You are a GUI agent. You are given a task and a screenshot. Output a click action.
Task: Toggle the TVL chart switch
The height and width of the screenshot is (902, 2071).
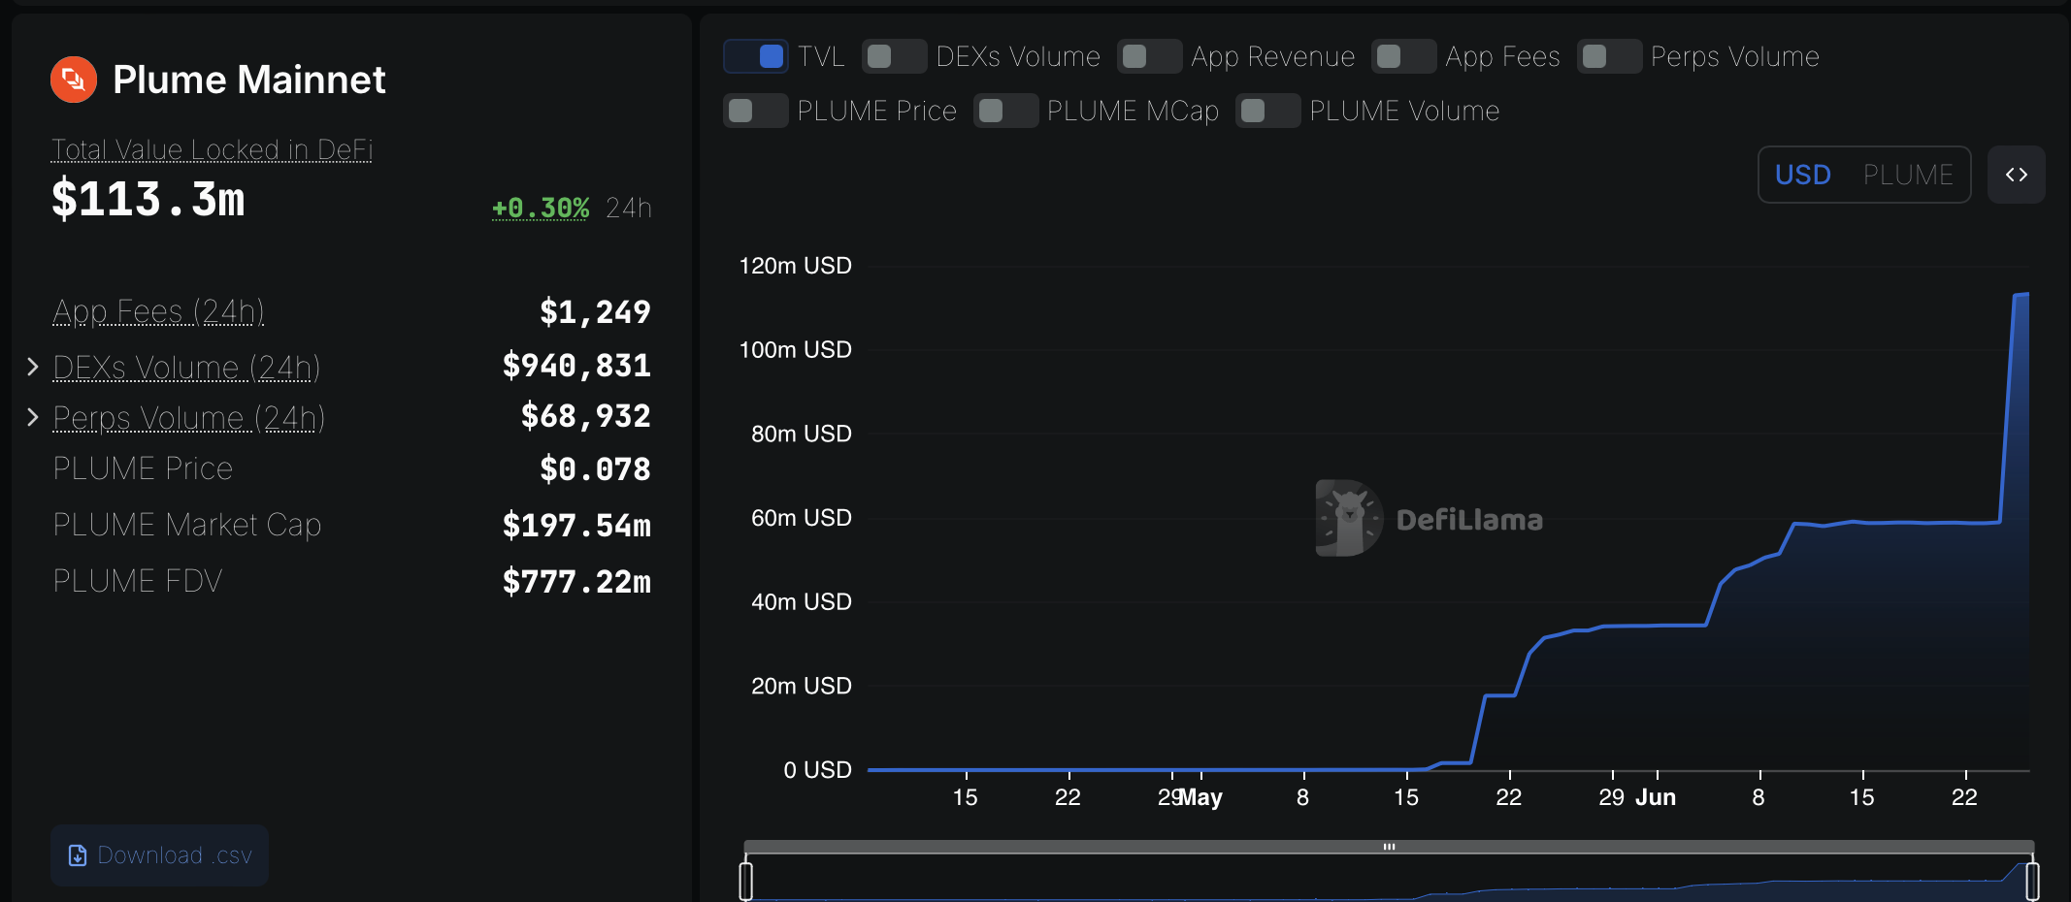click(756, 56)
